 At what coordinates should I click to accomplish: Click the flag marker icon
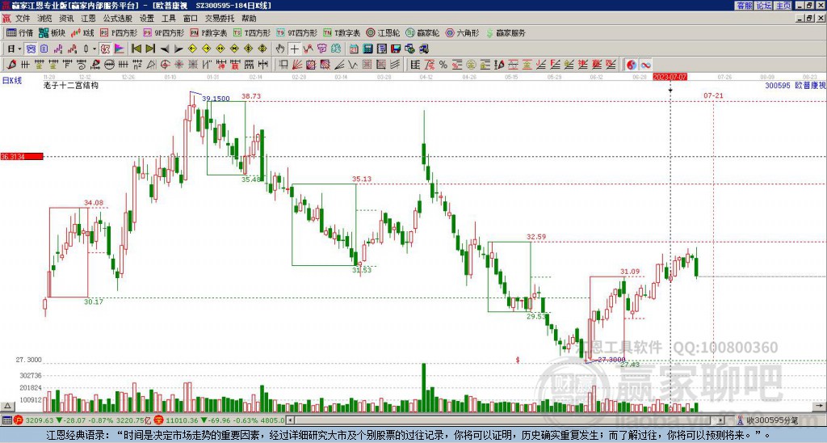[120, 49]
